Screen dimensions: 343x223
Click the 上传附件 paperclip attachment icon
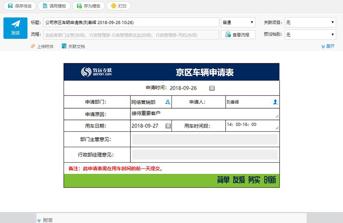point(33,46)
